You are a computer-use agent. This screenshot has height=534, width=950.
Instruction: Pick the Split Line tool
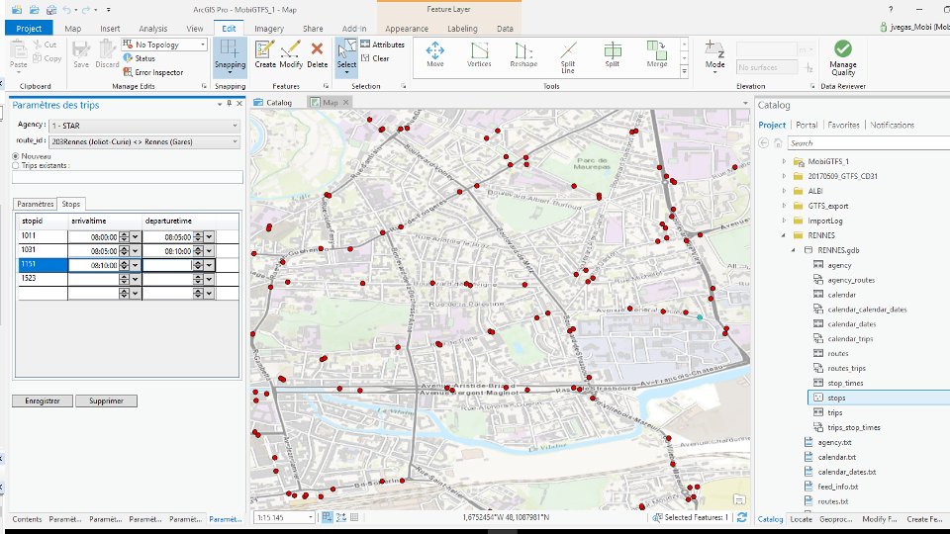[x=568, y=57]
